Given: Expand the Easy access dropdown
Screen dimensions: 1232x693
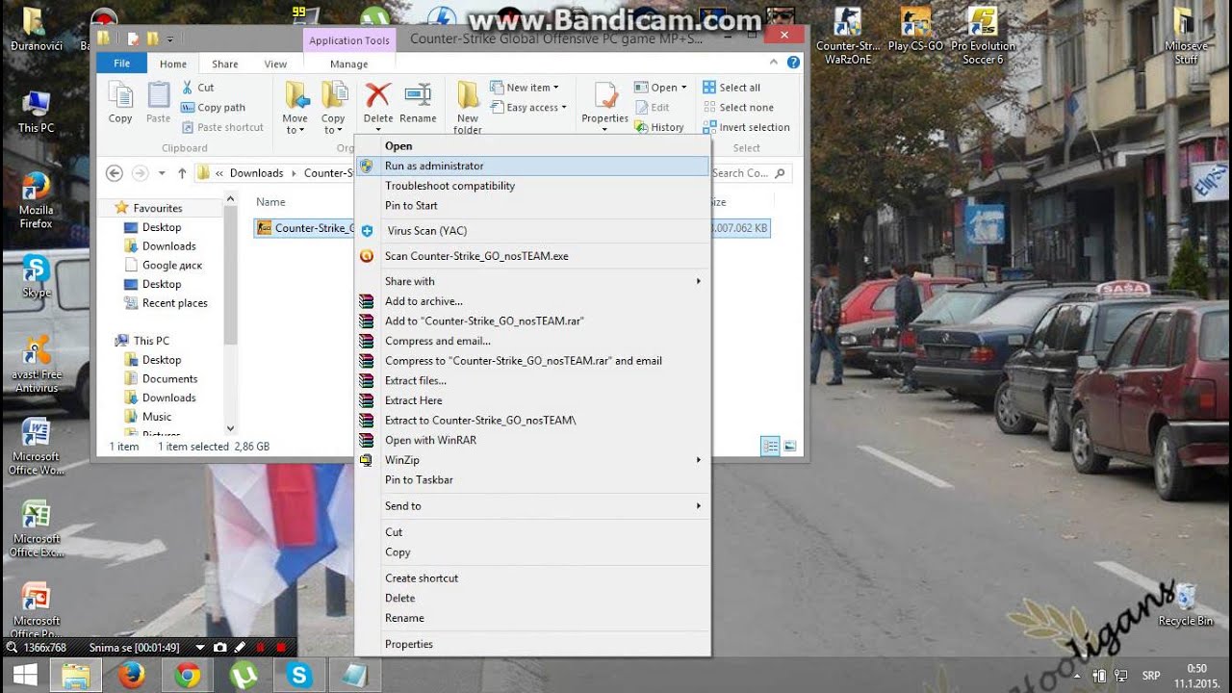Looking at the screenshot, I should pyautogui.click(x=528, y=108).
